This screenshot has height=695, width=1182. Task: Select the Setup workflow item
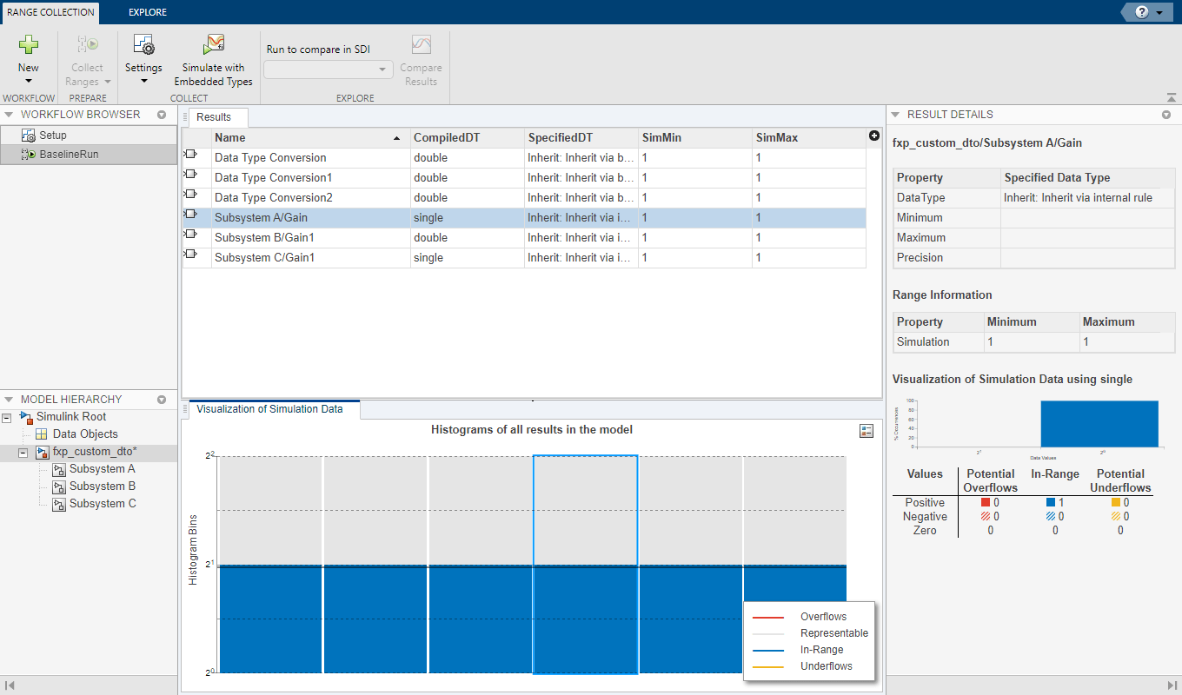point(52,136)
